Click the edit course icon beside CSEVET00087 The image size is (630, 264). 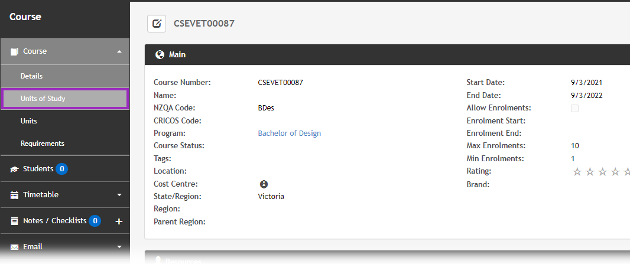[x=156, y=24]
